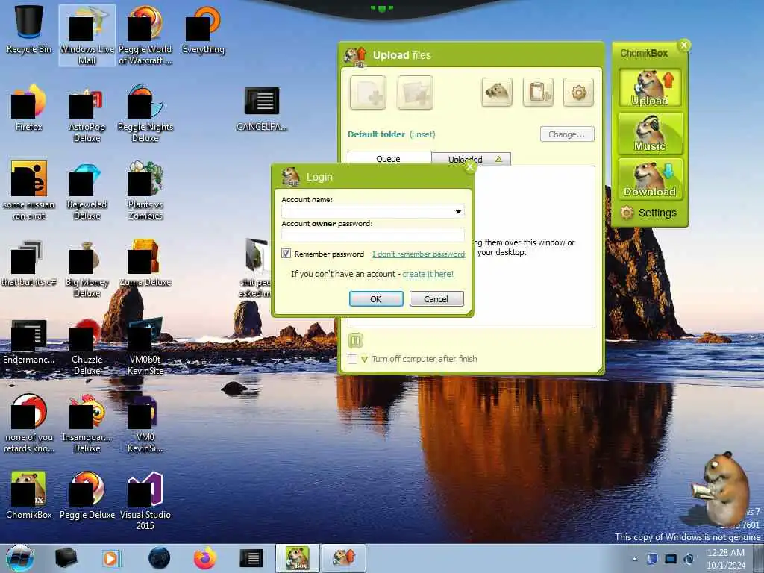Click the volume icon in system tray

pos(689,559)
